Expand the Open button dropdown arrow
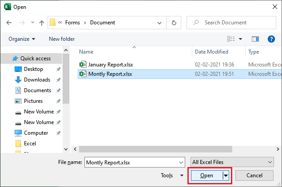The image size is (282, 187). click(x=226, y=175)
